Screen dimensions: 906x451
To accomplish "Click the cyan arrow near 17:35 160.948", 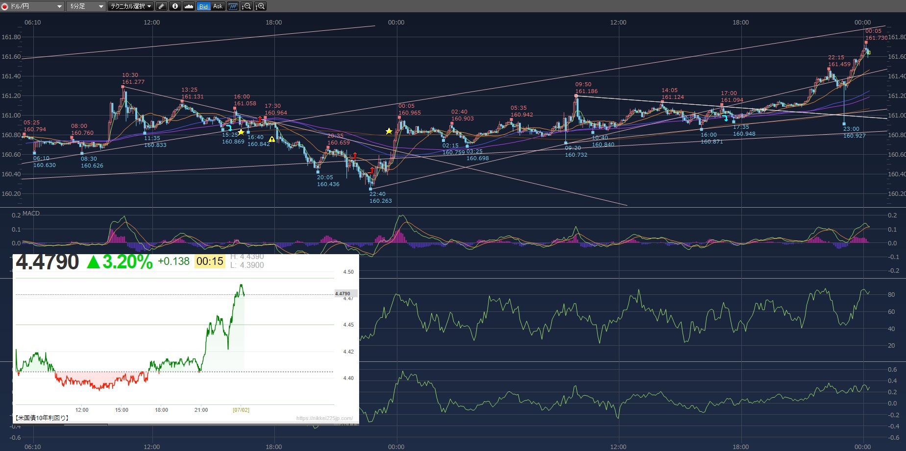I will point(726,118).
